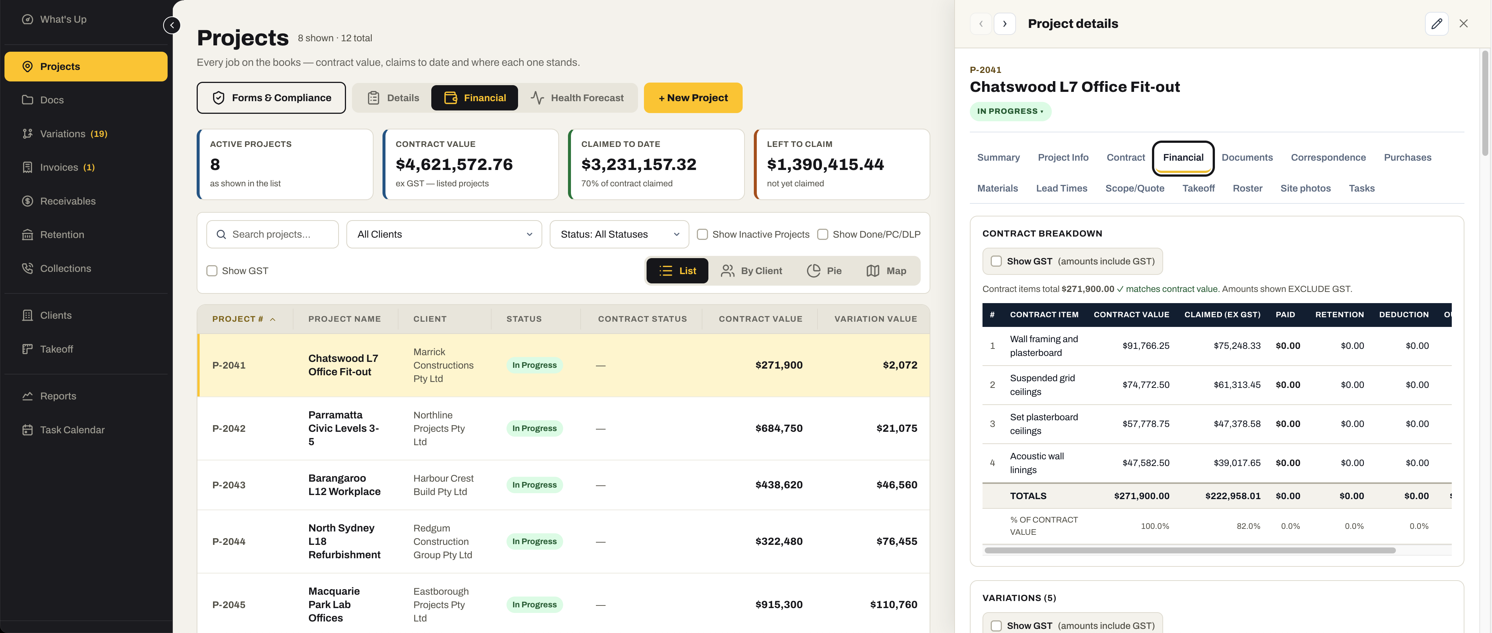The height and width of the screenshot is (633, 1492).
Task: Click the edit pencil icon in Project details
Action: click(1437, 24)
